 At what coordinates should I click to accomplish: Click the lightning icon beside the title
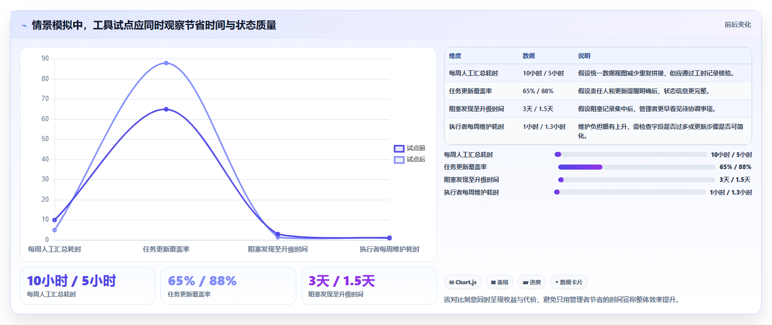coord(24,25)
